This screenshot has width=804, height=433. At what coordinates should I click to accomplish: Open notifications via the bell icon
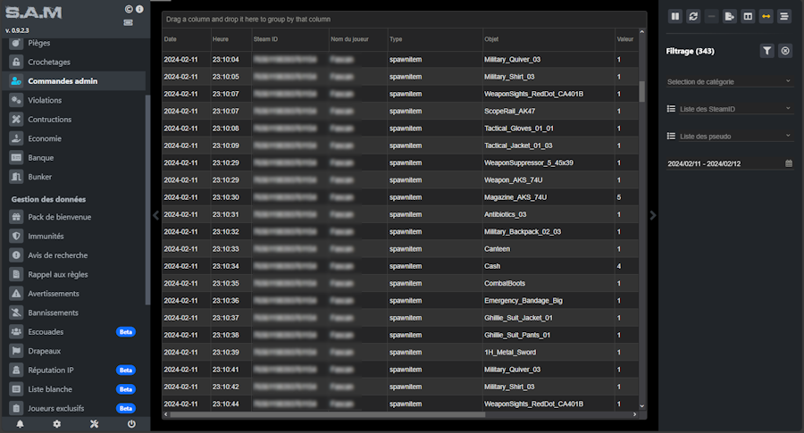pyautogui.click(x=20, y=423)
